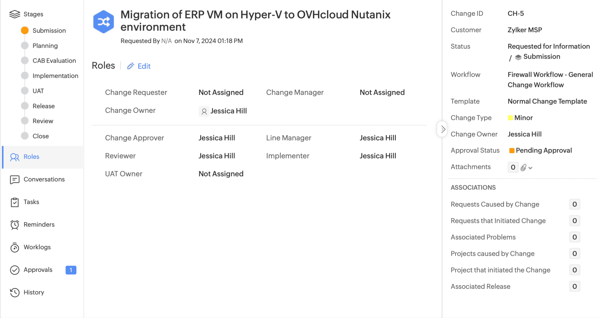Click the Reminders alarm clock icon
Viewport: 601px width, 318px height.
(x=15, y=225)
